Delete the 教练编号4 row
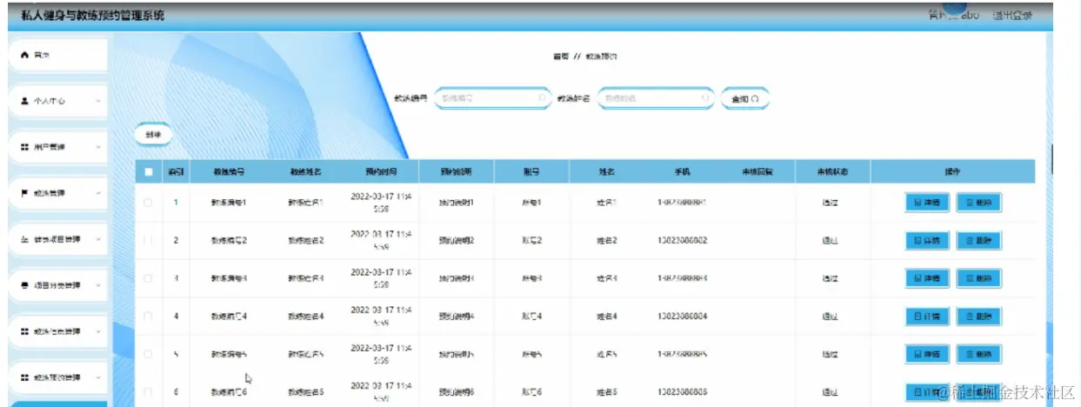This screenshot has width=1081, height=407. pos(978,317)
